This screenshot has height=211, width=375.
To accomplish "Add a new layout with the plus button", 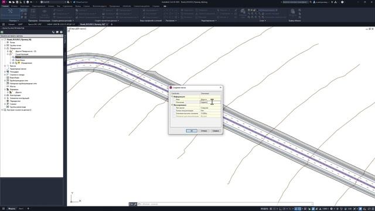I will pos(28,209).
